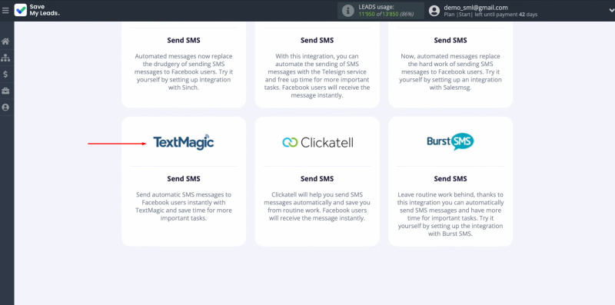Click Send SMS title under Burst SMS
The width and height of the screenshot is (615, 305).
pos(450,179)
